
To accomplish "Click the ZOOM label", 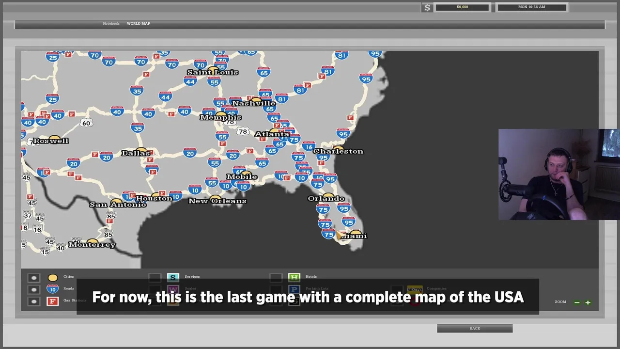I will coord(560,302).
